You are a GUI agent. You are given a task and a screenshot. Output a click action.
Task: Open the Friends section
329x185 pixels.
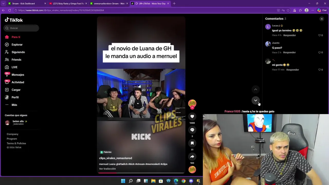tap(16, 60)
